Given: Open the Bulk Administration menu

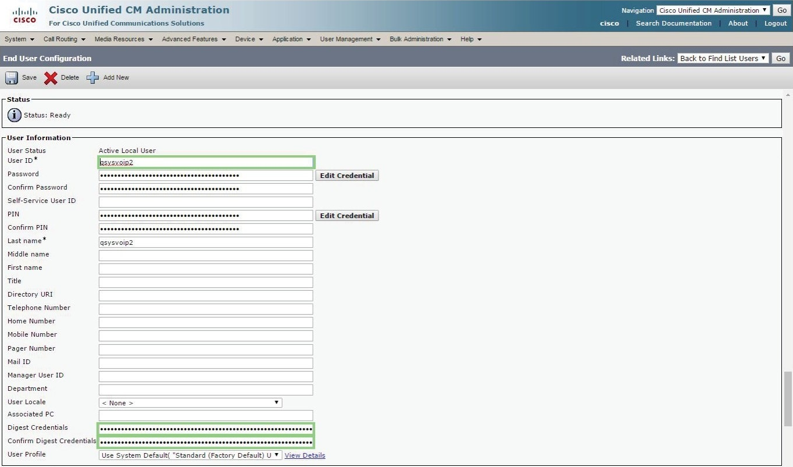Looking at the screenshot, I should point(420,39).
